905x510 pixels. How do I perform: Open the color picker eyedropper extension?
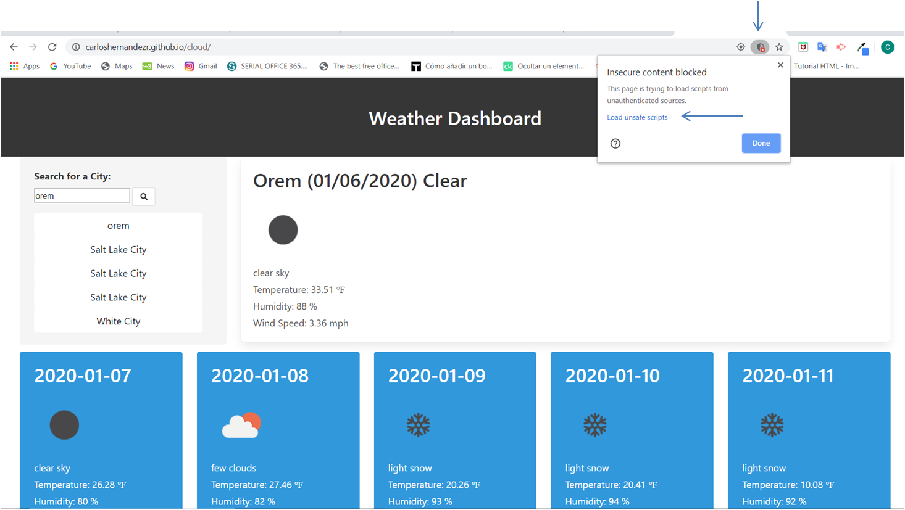click(x=863, y=47)
